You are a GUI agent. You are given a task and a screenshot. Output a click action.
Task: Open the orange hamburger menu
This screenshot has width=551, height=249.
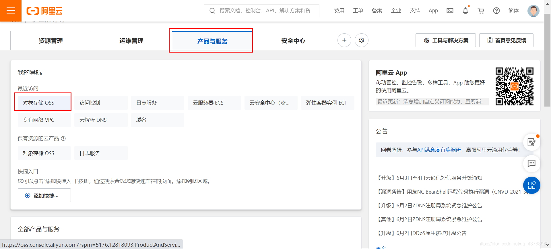click(11, 11)
